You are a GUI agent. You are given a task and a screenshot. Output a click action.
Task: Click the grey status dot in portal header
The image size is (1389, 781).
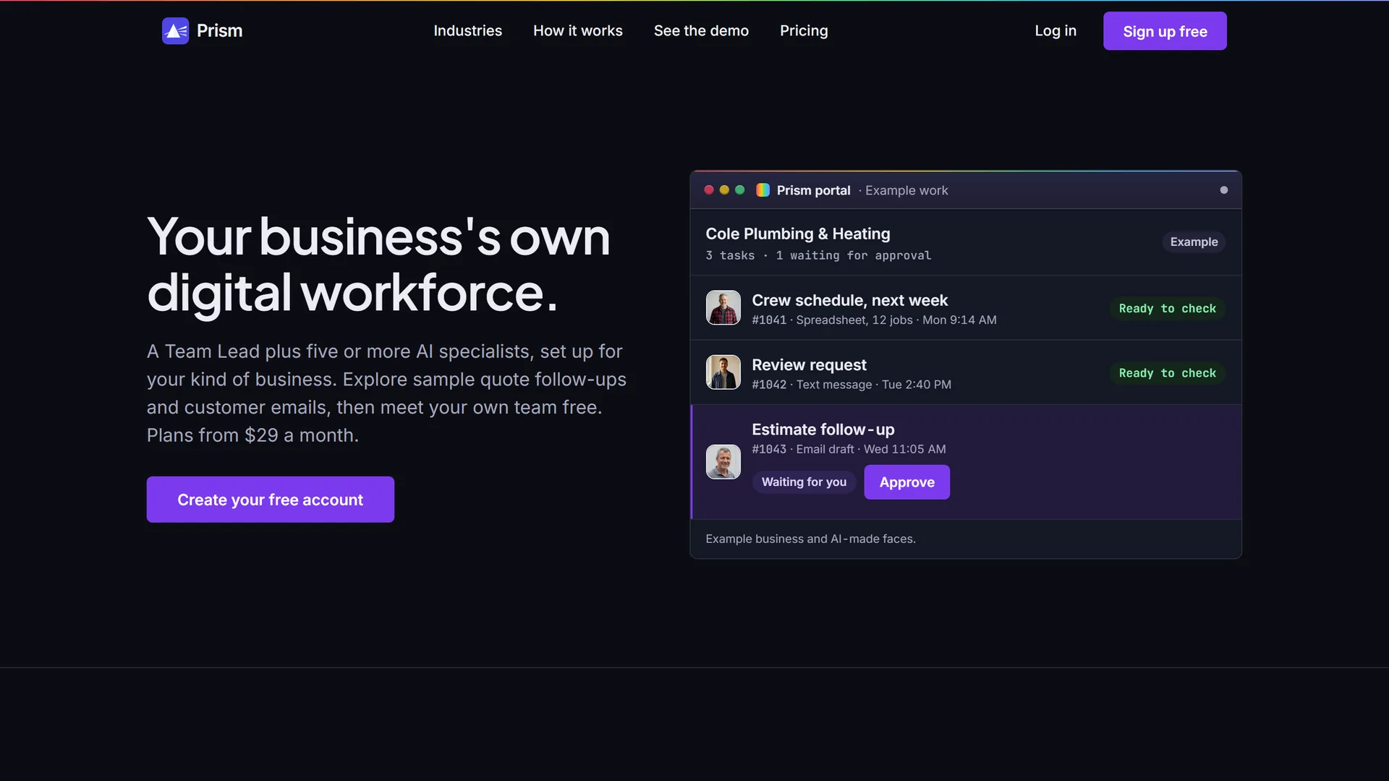click(x=1224, y=190)
